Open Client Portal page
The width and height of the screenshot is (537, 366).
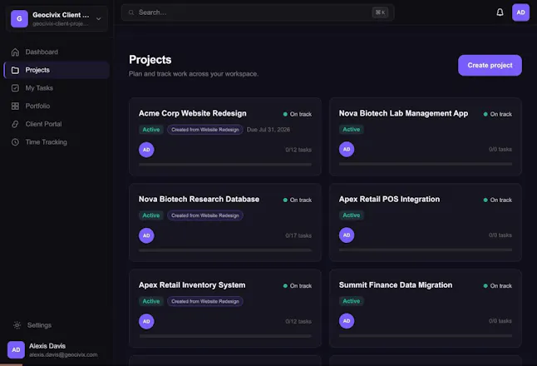click(57, 124)
